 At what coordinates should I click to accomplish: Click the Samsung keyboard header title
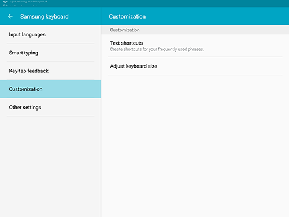click(45, 16)
